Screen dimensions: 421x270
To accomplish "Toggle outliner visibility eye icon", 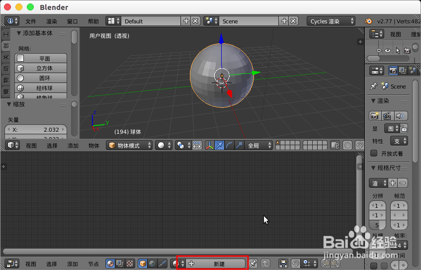I will click(x=388, y=51).
